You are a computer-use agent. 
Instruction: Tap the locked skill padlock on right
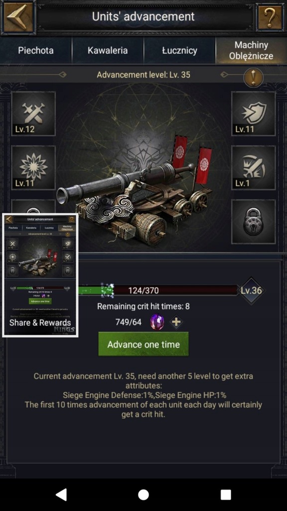(x=254, y=222)
